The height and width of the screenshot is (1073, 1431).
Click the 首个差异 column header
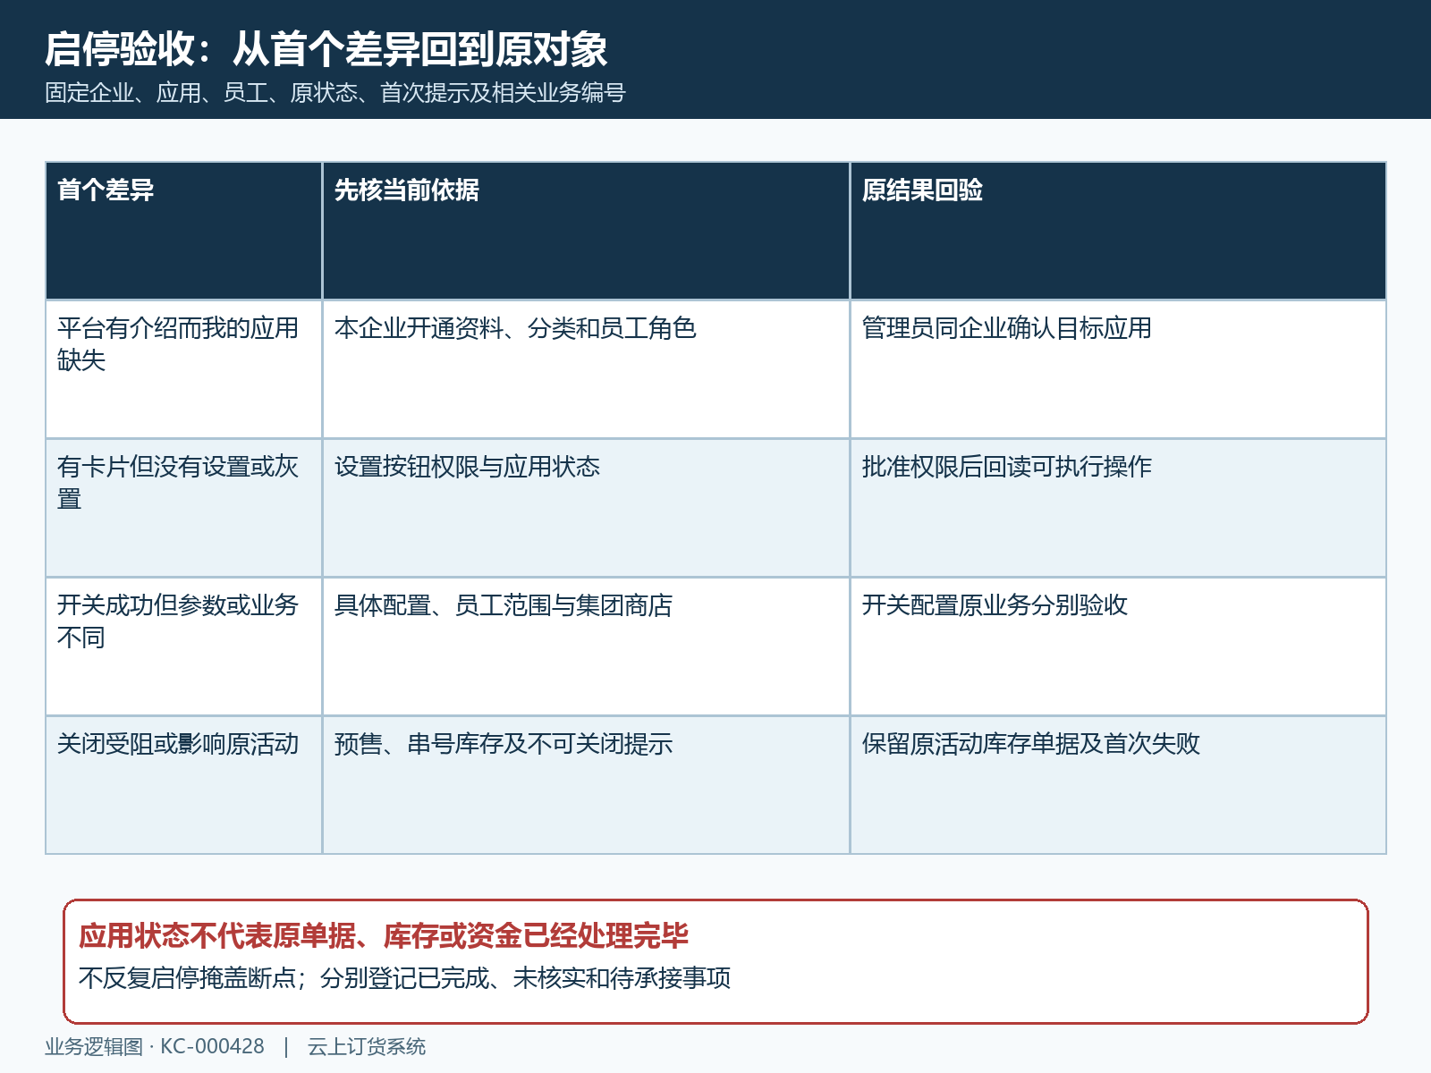pos(183,231)
